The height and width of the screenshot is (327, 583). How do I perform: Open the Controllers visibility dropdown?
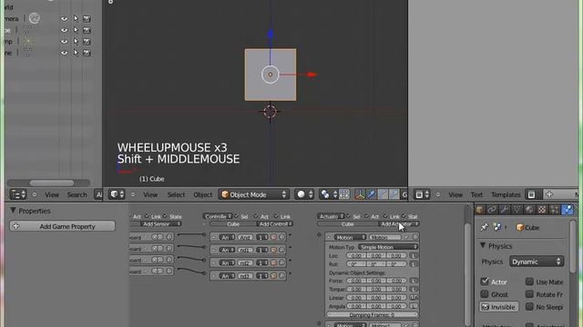[218, 216]
